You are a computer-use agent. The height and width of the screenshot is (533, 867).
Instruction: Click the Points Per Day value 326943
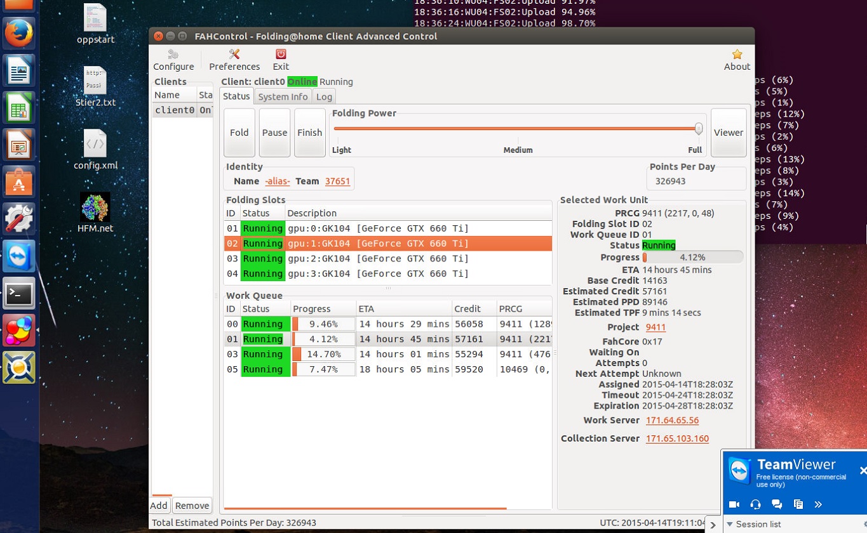coord(671,181)
